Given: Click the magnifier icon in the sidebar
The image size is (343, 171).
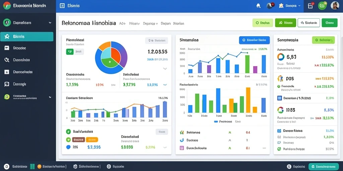Looking at the screenshot, I should click(x=7, y=60).
